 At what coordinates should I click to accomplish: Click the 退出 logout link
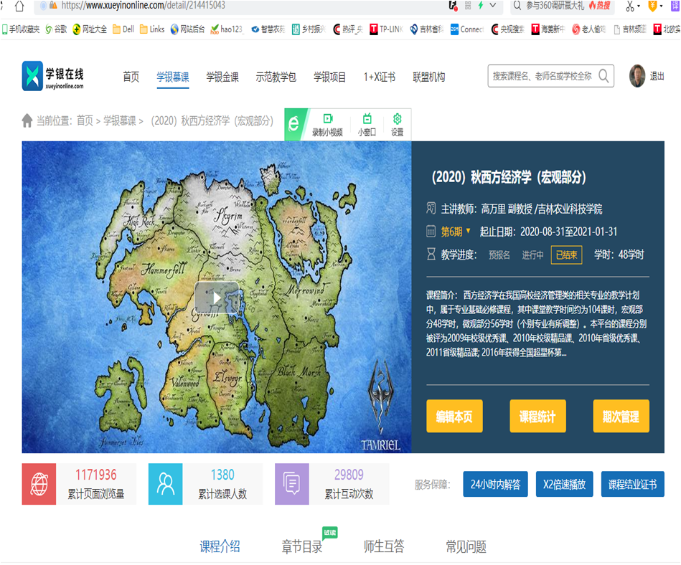point(657,77)
